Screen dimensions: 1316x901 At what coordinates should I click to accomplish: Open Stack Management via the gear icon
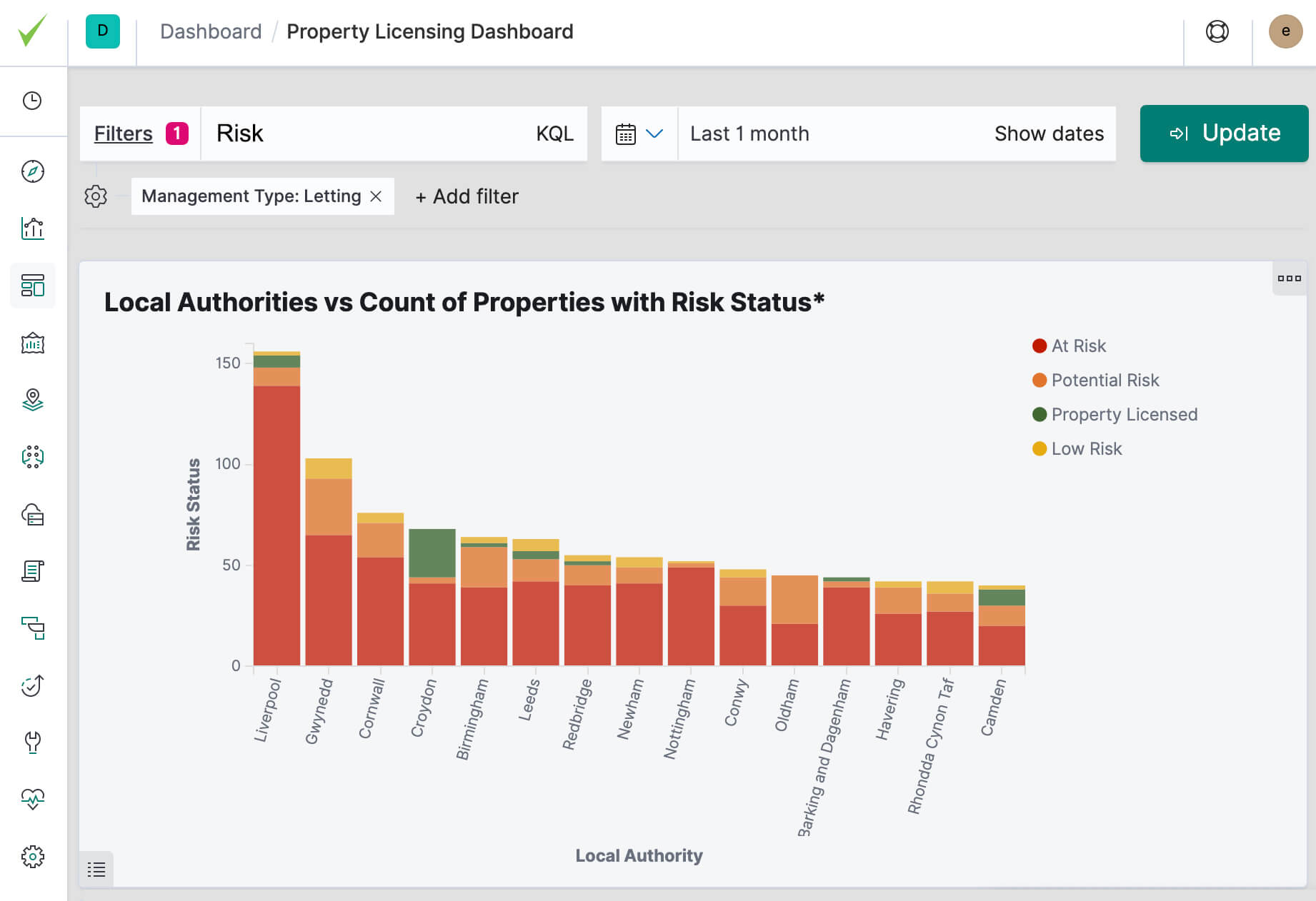(x=32, y=855)
